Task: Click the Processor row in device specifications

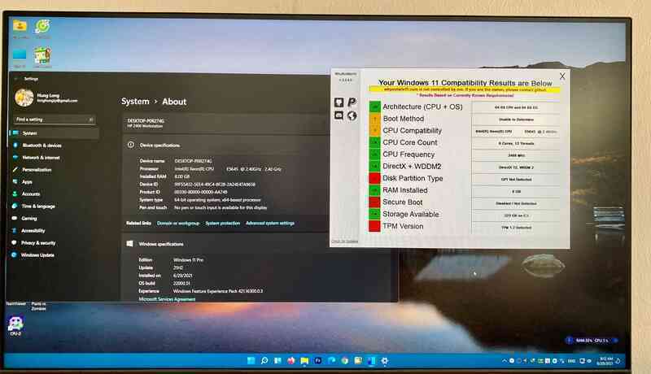Action: [x=211, y=169]
